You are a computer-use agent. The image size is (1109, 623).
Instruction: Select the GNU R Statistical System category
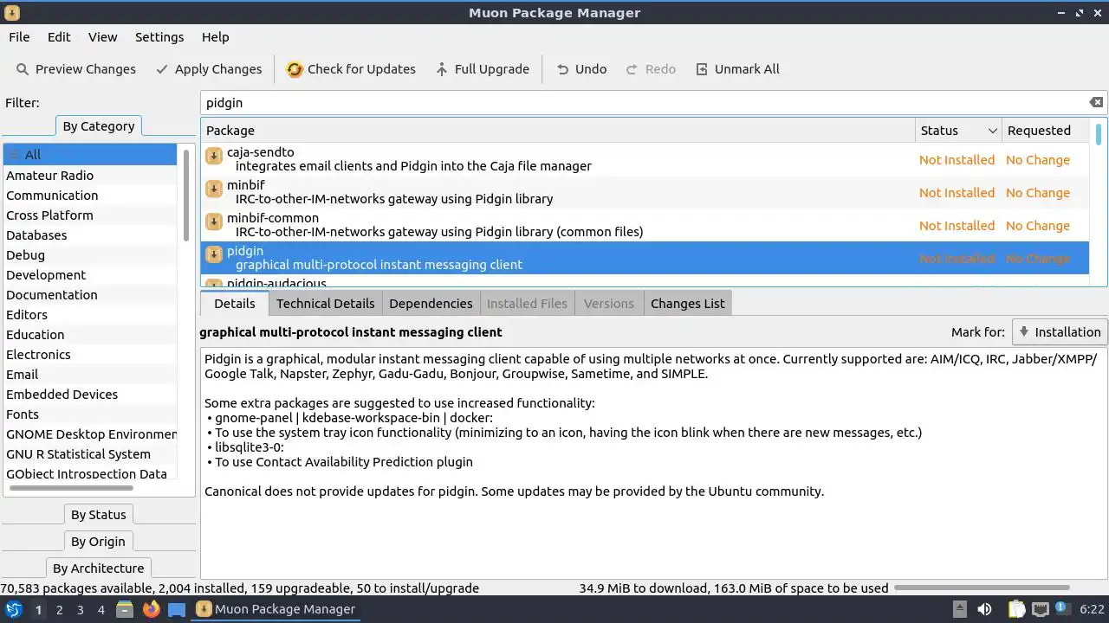(89, 453)
